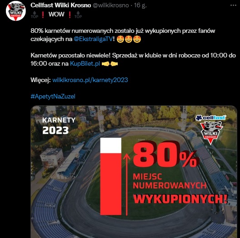Open the @wilkikrosno handle
Screen dimensions: 240x238
point(111,5)
